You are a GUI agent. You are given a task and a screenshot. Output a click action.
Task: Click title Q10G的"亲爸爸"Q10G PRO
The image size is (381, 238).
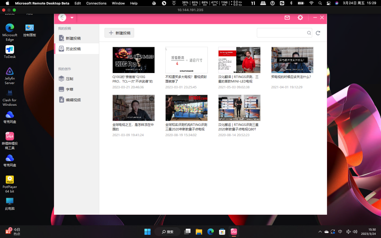point(132,79)
